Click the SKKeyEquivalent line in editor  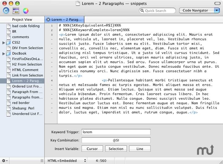point(90,25)
